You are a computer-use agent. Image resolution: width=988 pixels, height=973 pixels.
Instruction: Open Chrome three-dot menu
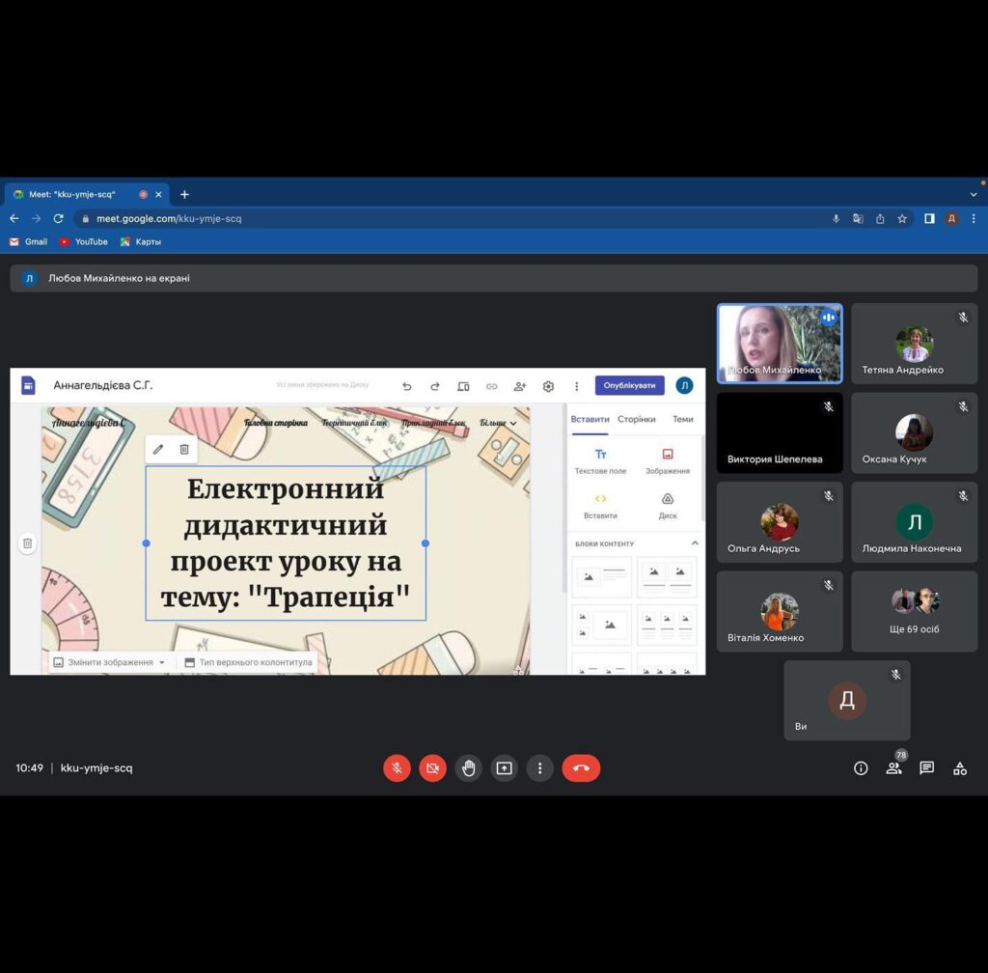974,219
